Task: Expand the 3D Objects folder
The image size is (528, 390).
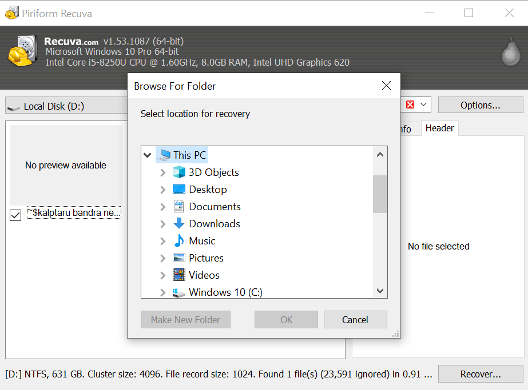Action: pyautogui.click(x=163, y=172)
